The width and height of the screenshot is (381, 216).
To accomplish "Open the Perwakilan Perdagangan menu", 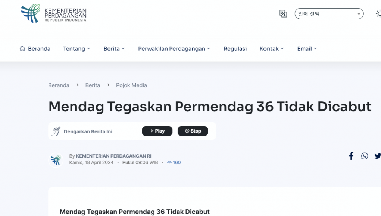I will point(174,49).
